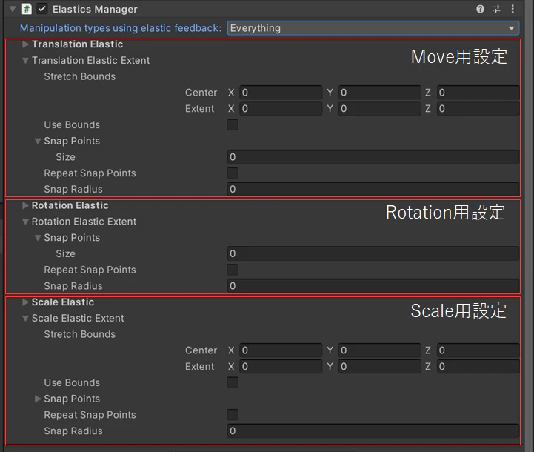Open Elastics Manager three-dot options menu
Screen dimensions: 534x452
(x=513, y=9)
